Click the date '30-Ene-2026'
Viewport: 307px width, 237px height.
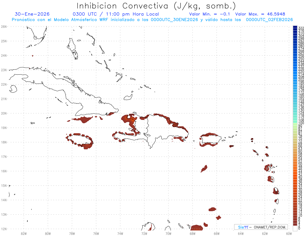[x=32, y=14]
